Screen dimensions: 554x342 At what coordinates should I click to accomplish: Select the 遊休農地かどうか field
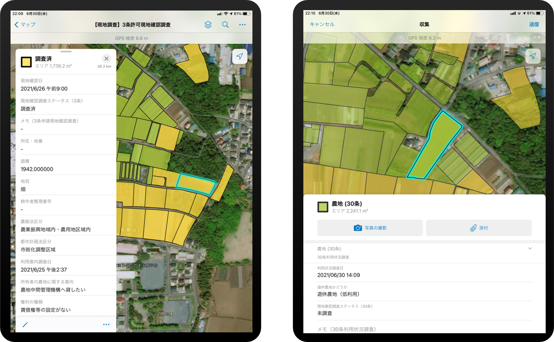click(424, 291)
